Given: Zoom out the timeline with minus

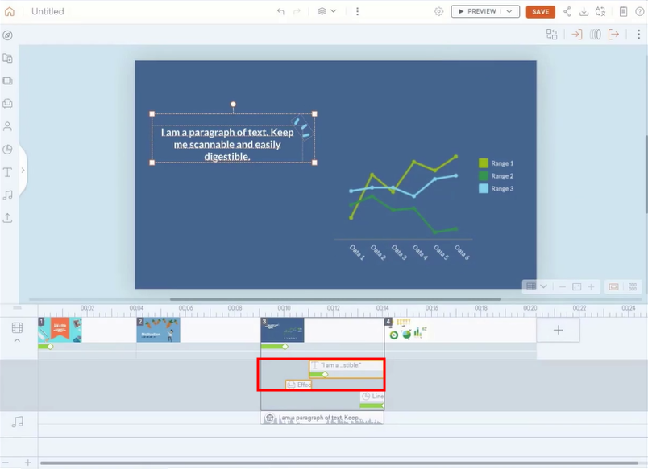Looking at the screenshot, I should pos(6,463).
